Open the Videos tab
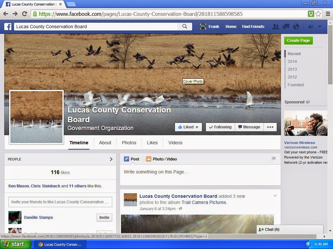 [x=175, y=143]
